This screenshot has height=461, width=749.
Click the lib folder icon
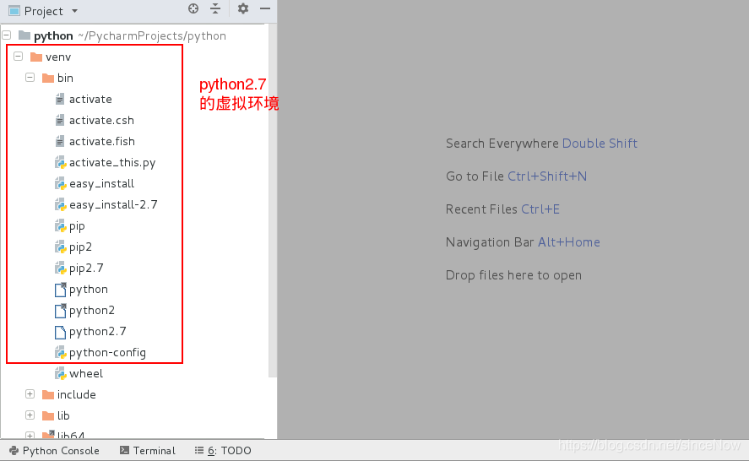[x=48, y=415]
